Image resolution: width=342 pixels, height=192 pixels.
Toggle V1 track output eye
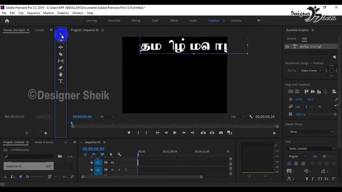(x=112, y=163)
